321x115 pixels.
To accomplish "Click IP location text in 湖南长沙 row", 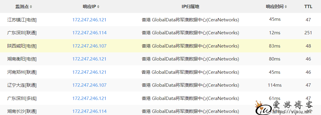I will coord(190,111).
